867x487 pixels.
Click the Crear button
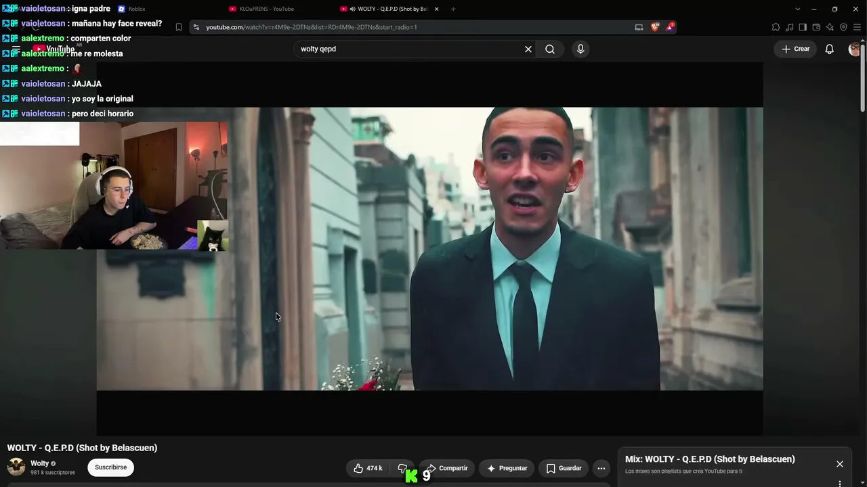(x=796, y=49)
